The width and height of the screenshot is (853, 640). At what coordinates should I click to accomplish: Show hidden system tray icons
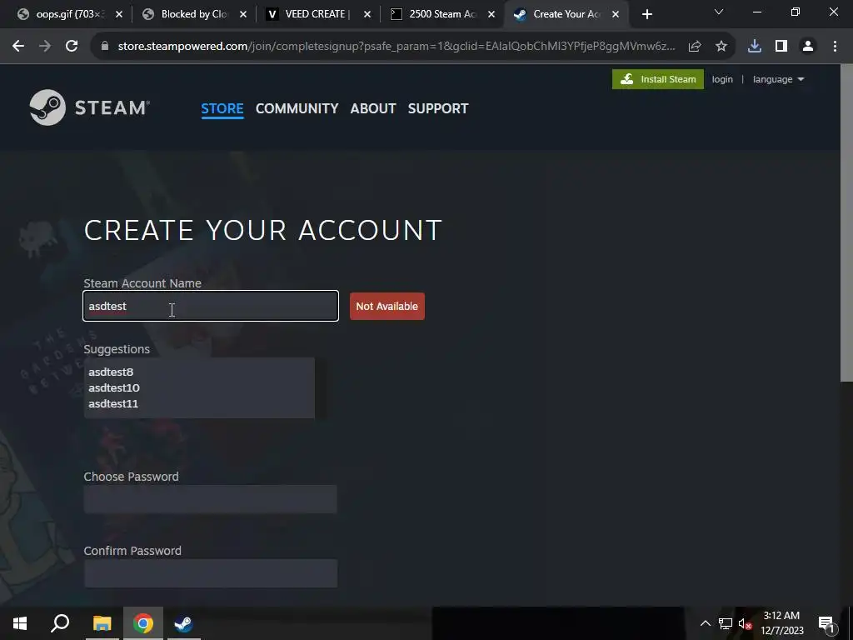pos(705,623)
